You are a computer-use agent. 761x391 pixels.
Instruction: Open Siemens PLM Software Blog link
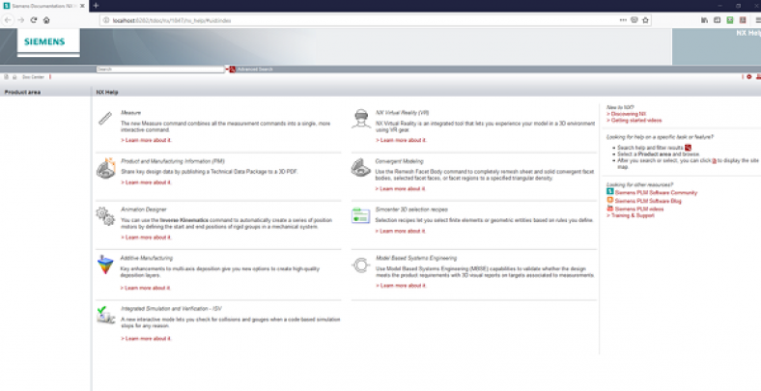click(x=648, y=201)
